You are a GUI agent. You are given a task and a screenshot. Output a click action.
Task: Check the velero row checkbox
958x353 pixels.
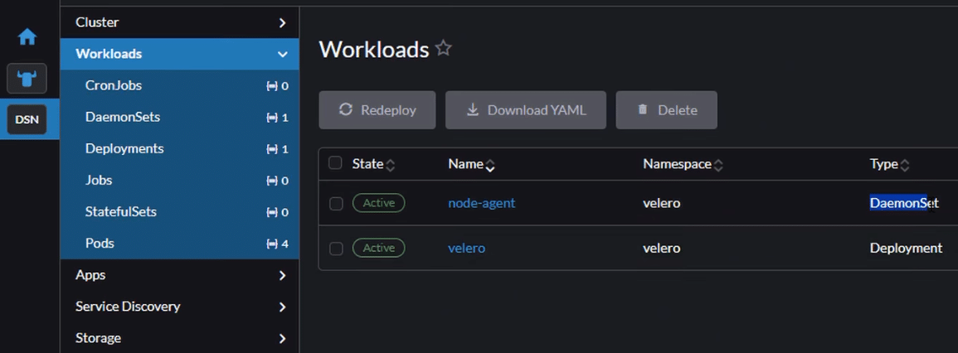click(x=336, y=249)
